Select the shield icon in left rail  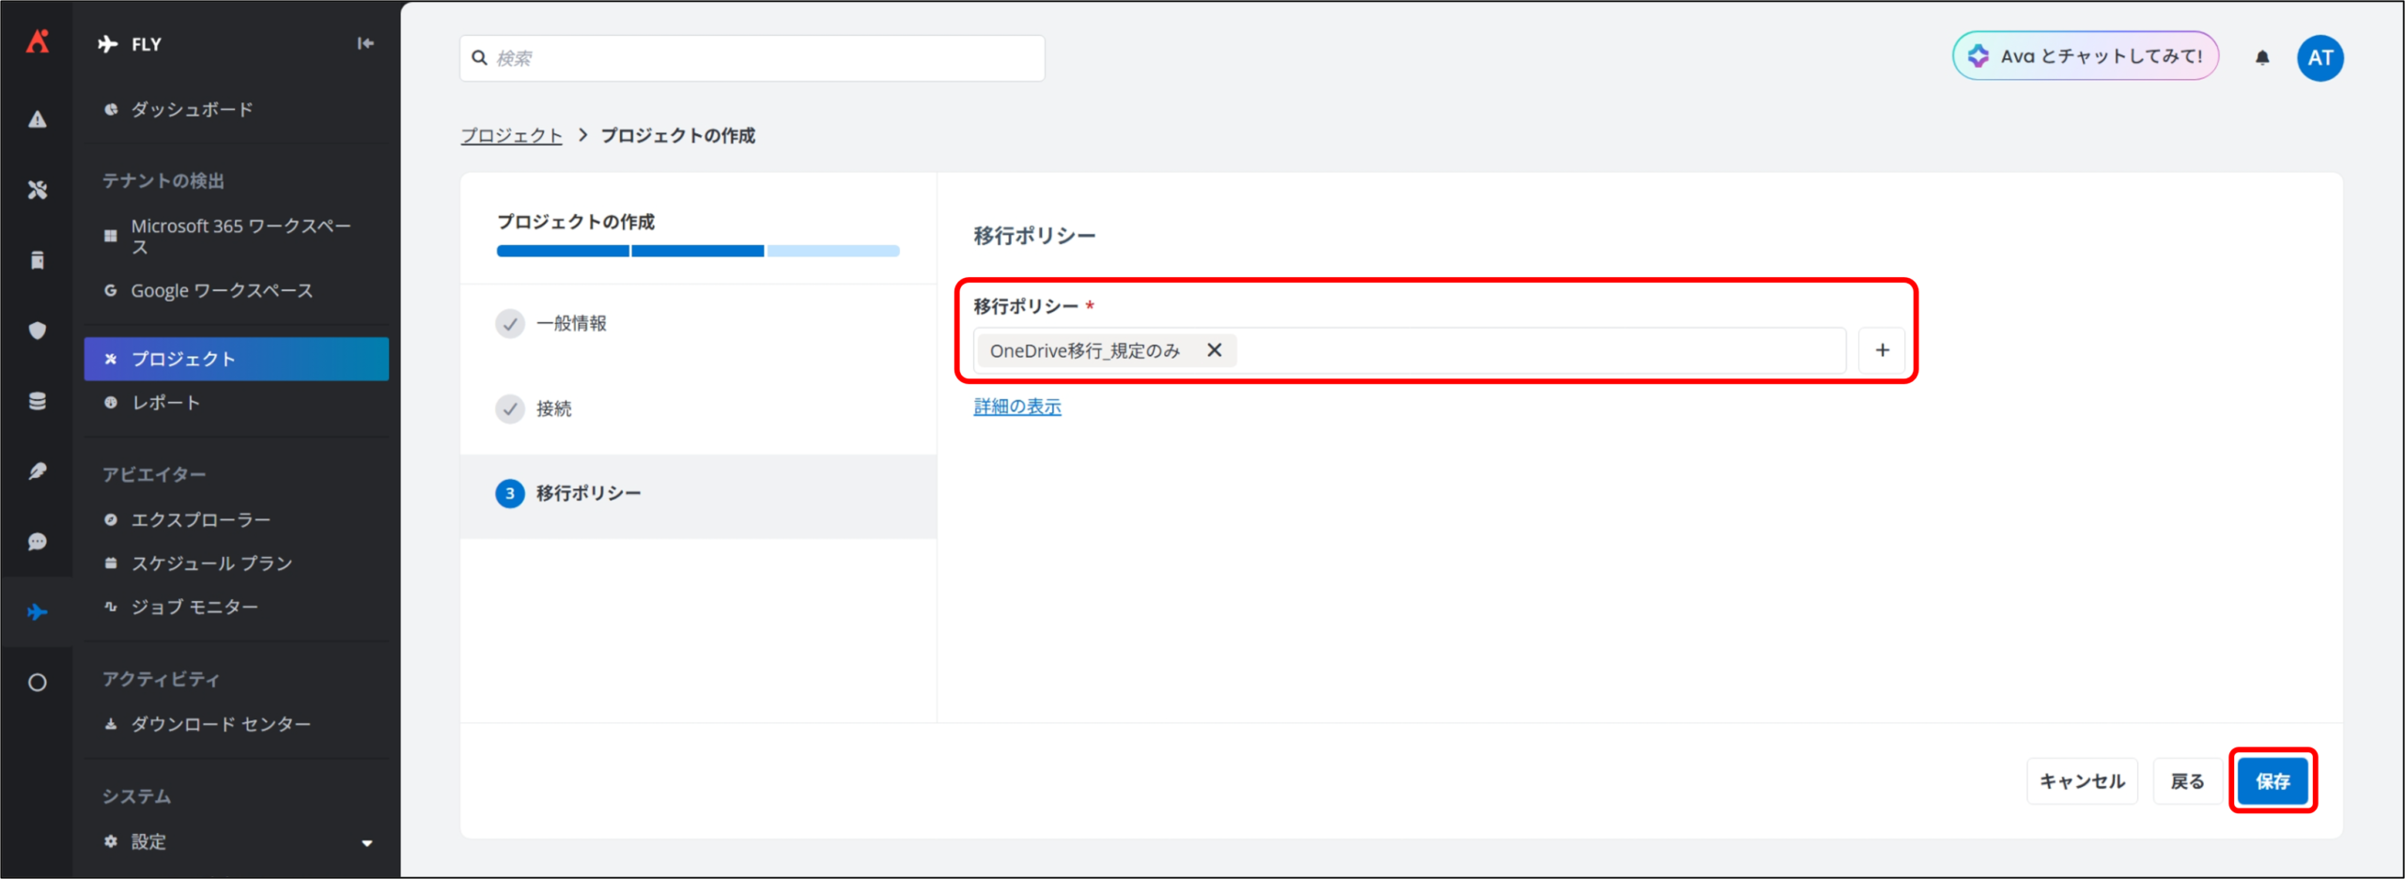(38, 331)
